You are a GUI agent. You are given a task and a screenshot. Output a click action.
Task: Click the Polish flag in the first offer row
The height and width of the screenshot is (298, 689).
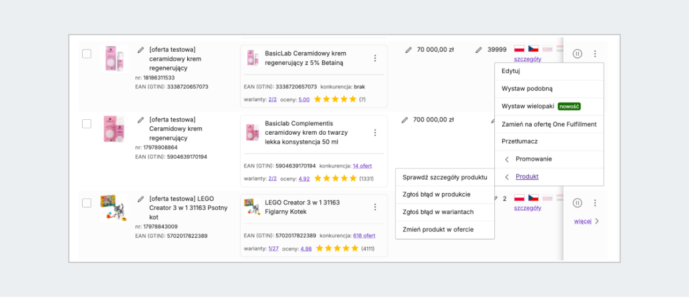point(519,49)
